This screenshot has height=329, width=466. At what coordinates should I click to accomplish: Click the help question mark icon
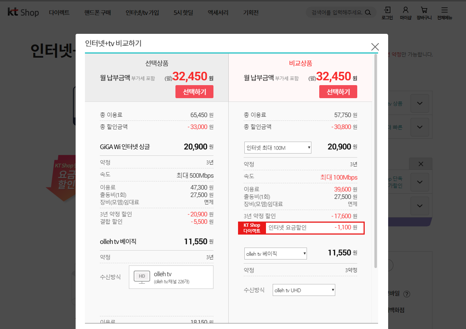(x=407, y=294)
